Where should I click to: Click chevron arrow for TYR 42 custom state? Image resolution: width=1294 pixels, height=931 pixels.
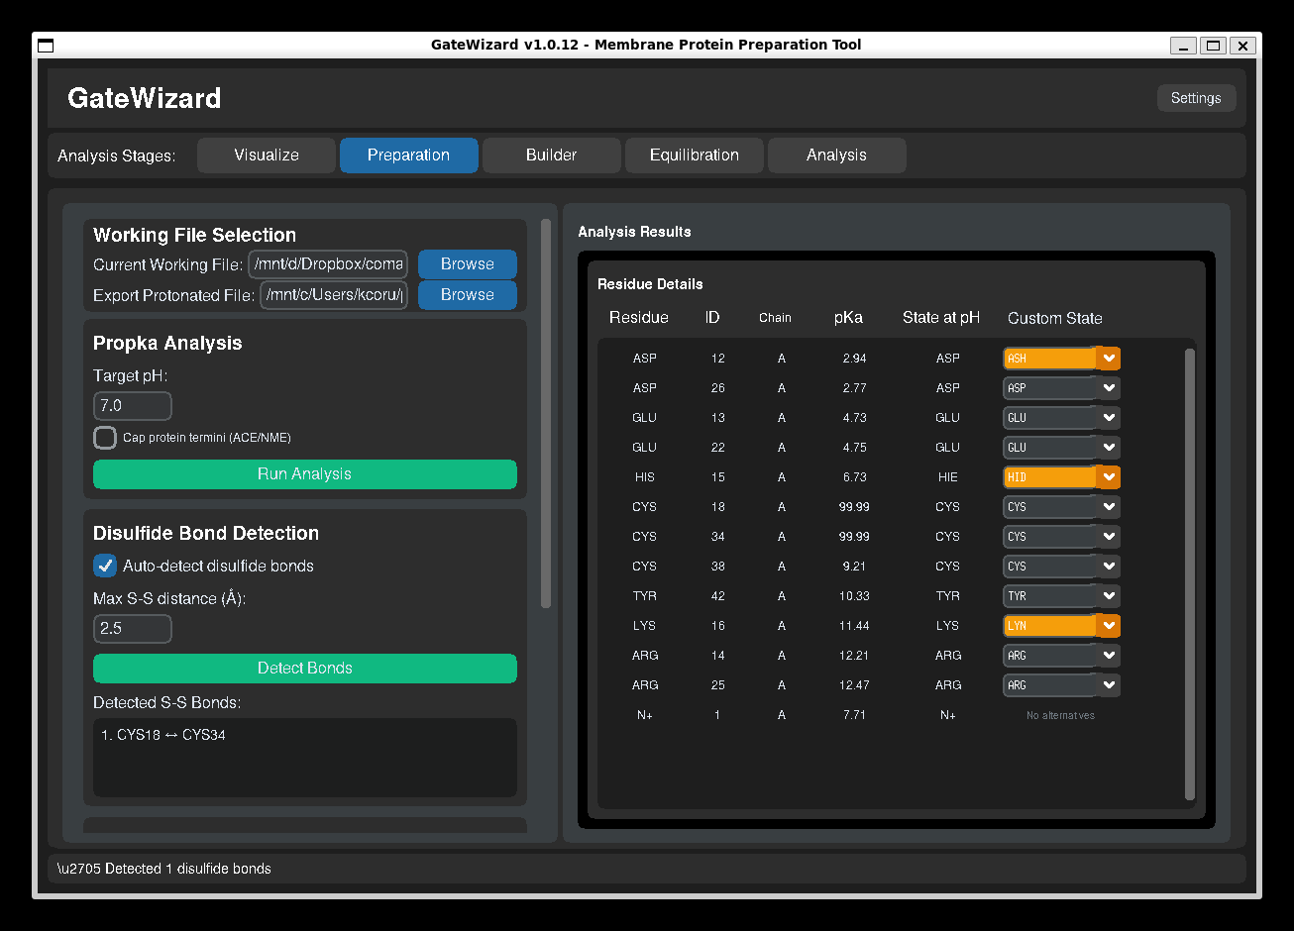(1109, 596)
